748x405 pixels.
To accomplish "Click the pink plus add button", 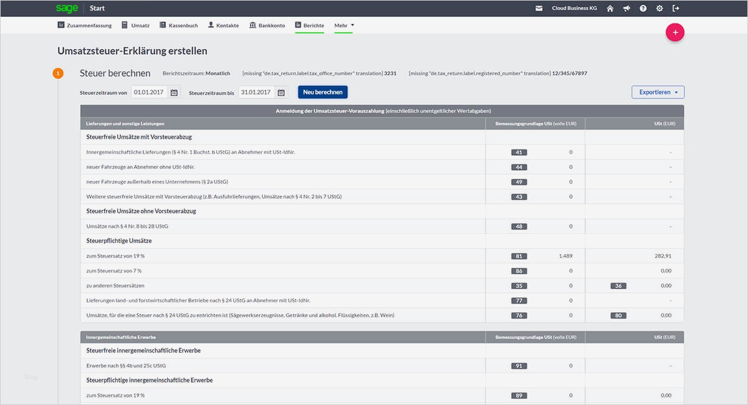I will (675, 32).
